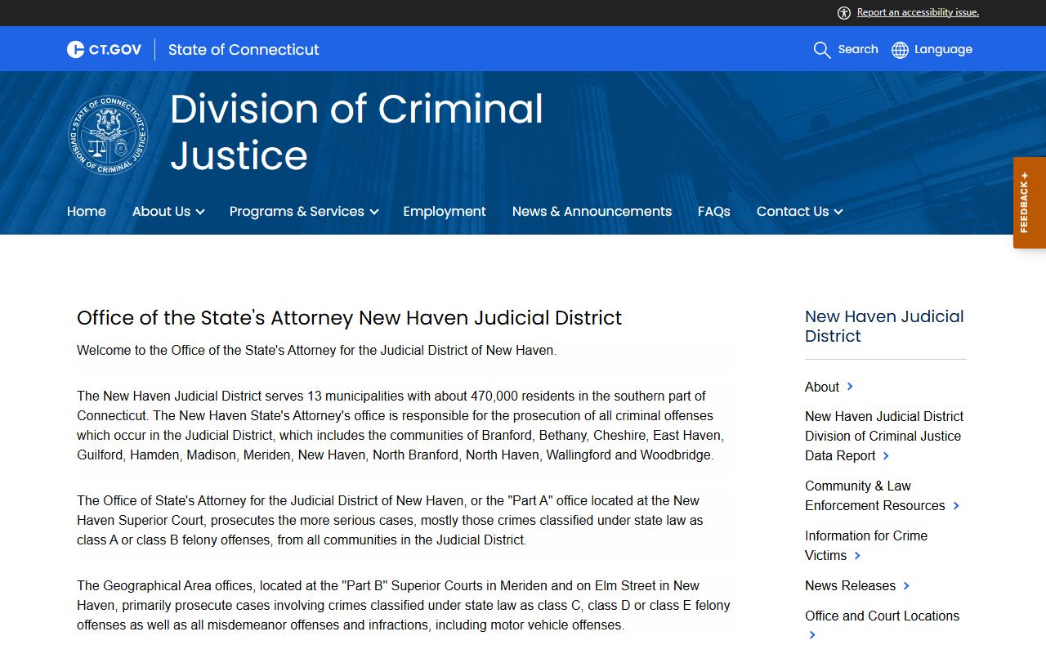Click the 'Welcome to the Office' sentence

[317, 350]
